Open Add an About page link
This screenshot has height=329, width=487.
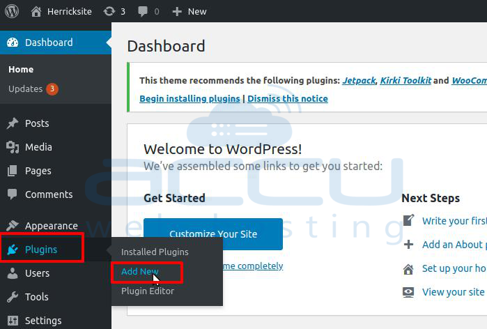click(454, 245)
